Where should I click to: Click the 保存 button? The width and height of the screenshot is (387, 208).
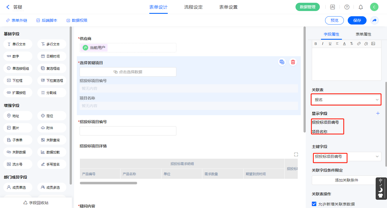[x=357, y=20]
